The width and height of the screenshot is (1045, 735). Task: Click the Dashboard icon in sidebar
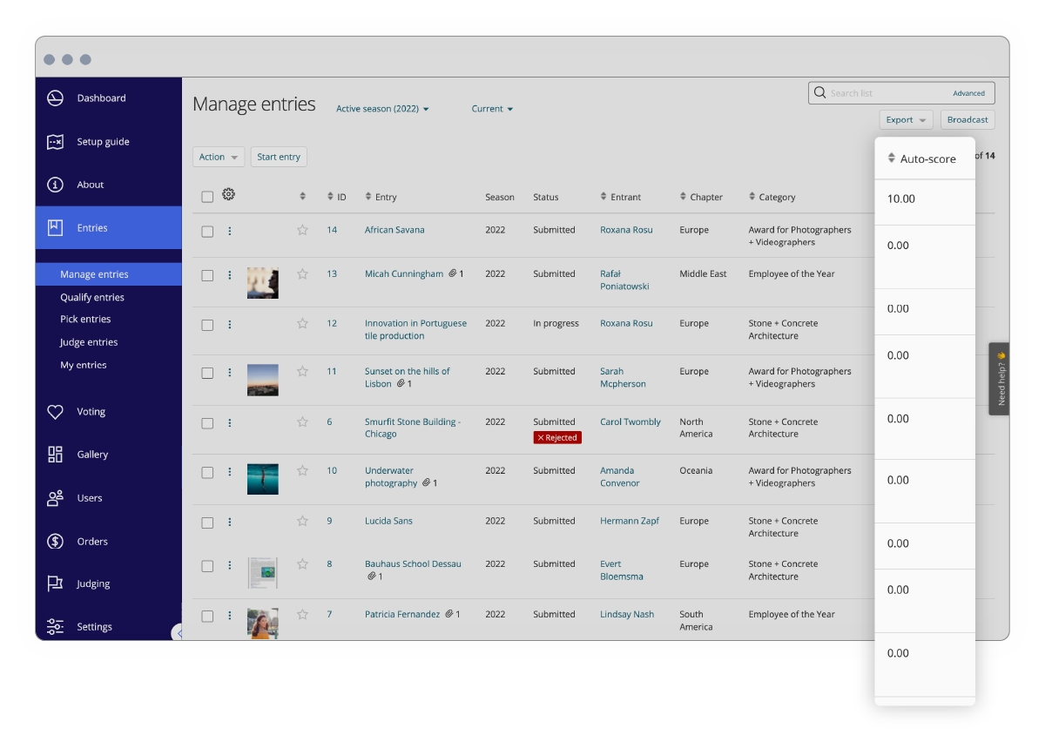point(55,98)
